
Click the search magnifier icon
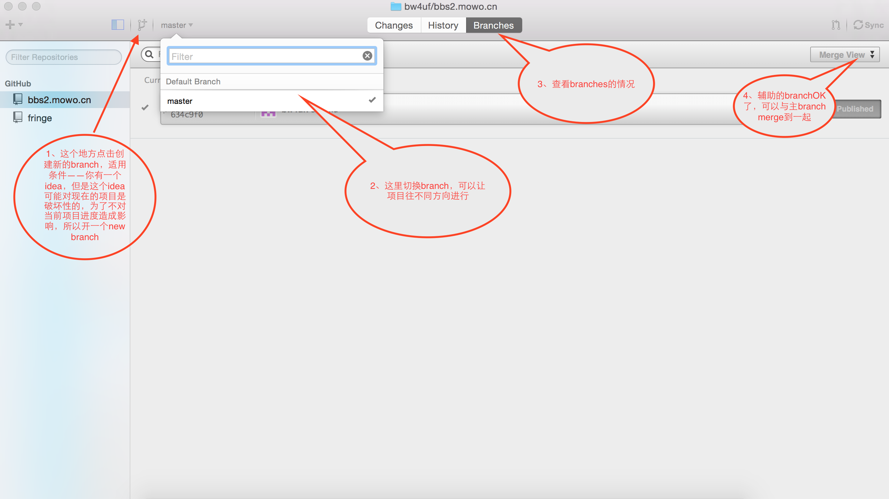pos(149,55)
